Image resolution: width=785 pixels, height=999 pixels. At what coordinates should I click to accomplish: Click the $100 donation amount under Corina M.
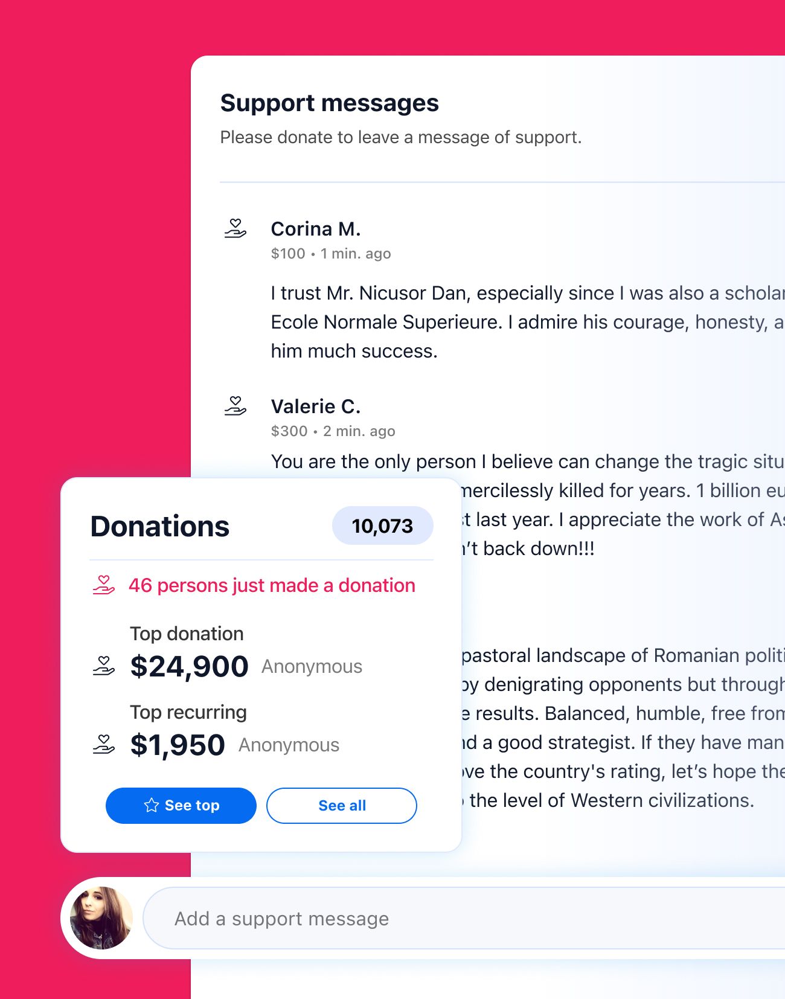[289, 254]
